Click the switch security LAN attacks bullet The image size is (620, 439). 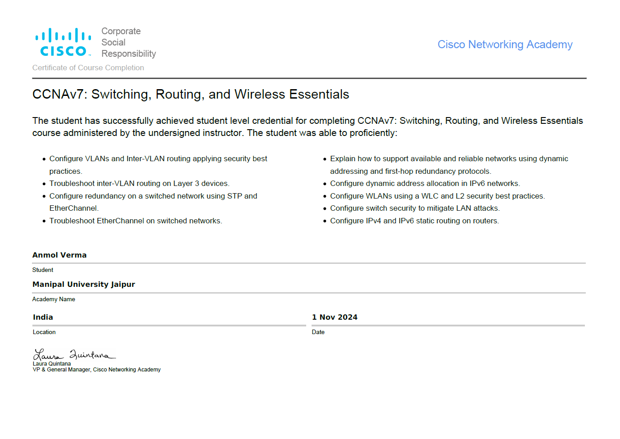[x=415, y=208]
